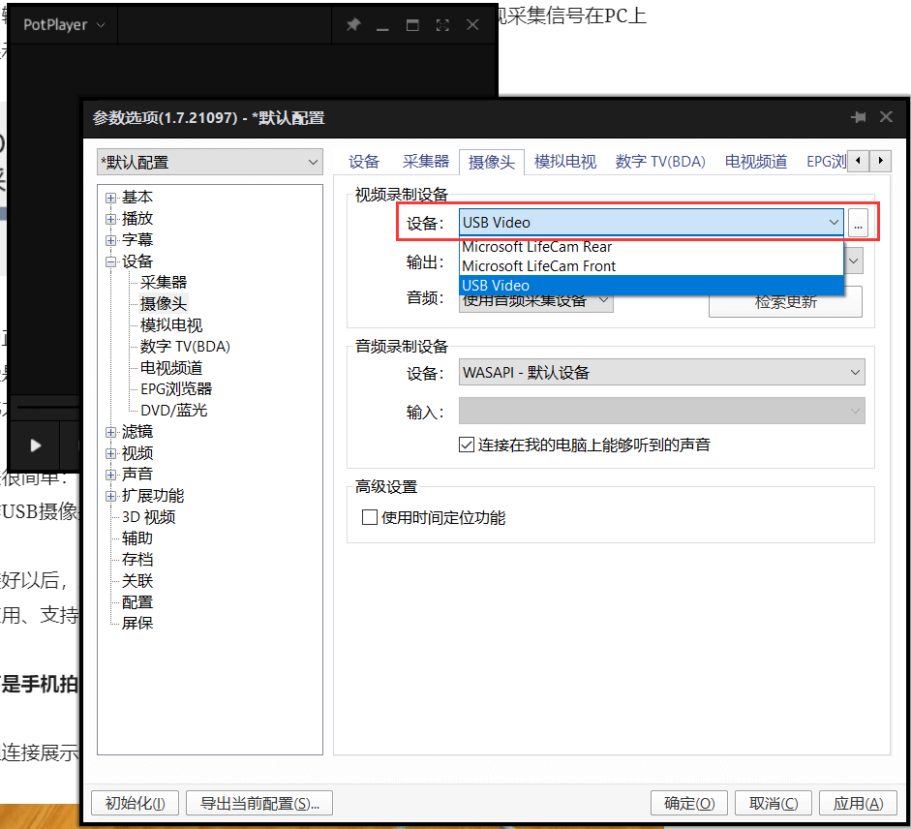Open the 默认配置 profile dropdown
The width and height of the screenshot is (911, 829).
coord(210,163)
